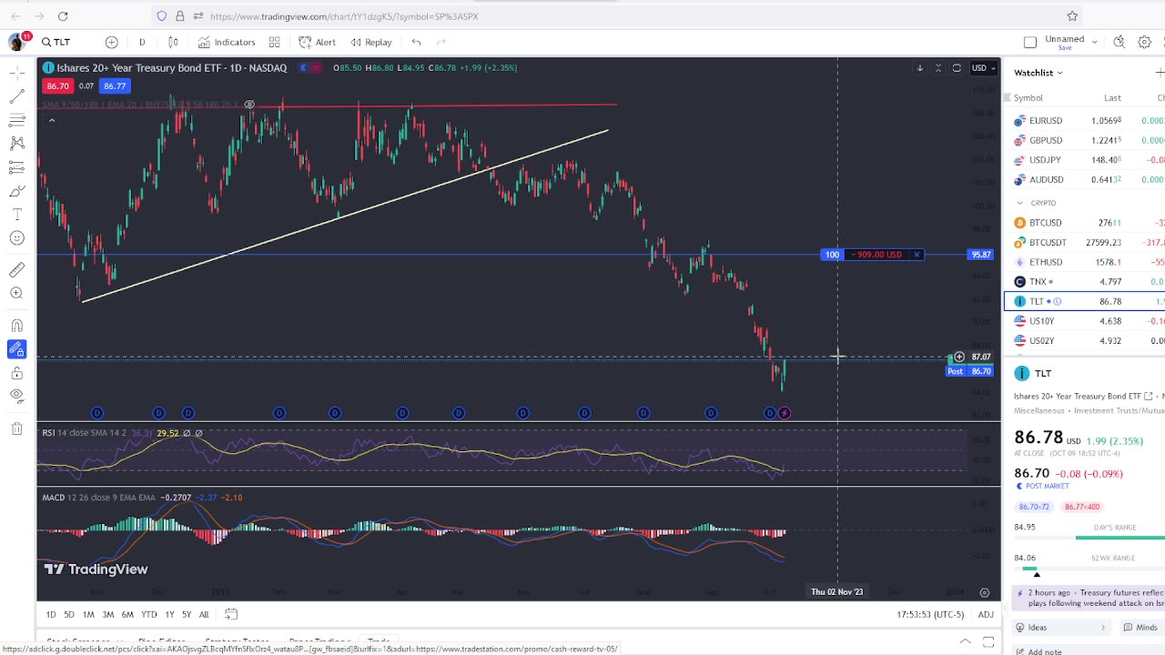Toggle magnet mode
Viewport: 1165px width, 655px height.
coord(16,326)
